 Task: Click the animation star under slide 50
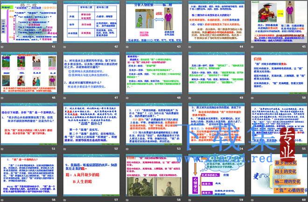(252, 98)
